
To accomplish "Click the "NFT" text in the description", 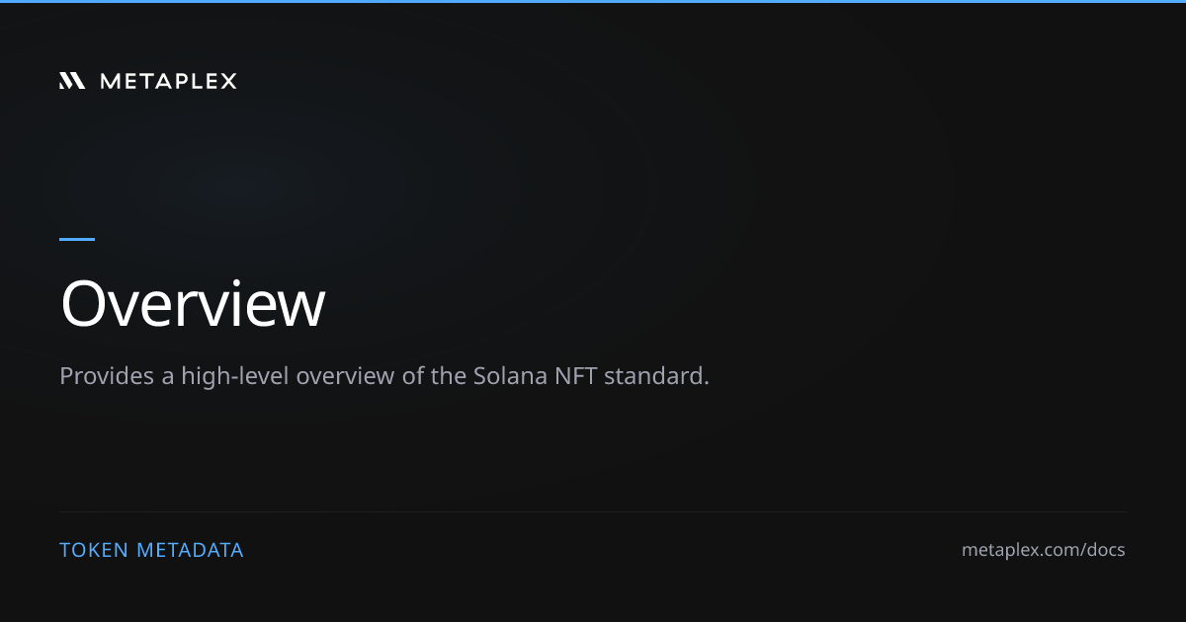I will pyautogui.click(x=573, y=376).
